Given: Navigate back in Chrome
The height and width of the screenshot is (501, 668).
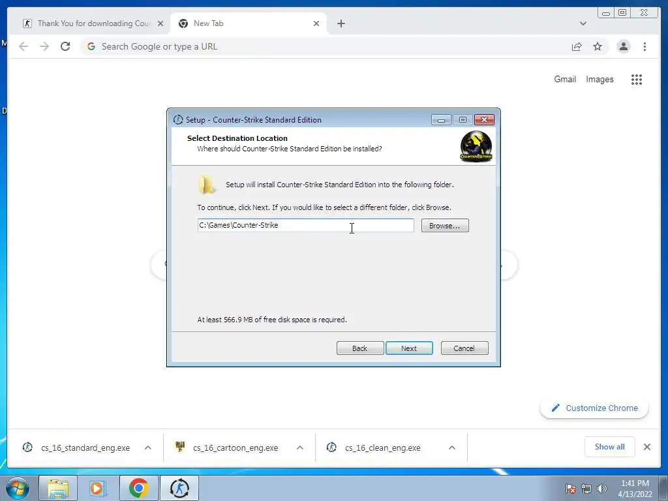Looking at the screenshot, I should (x=23, y=46).
